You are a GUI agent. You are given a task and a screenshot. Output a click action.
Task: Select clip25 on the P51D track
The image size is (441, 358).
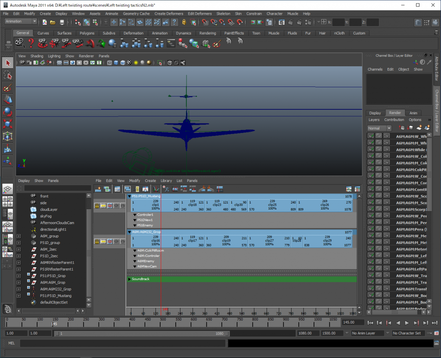click(272, 206)
